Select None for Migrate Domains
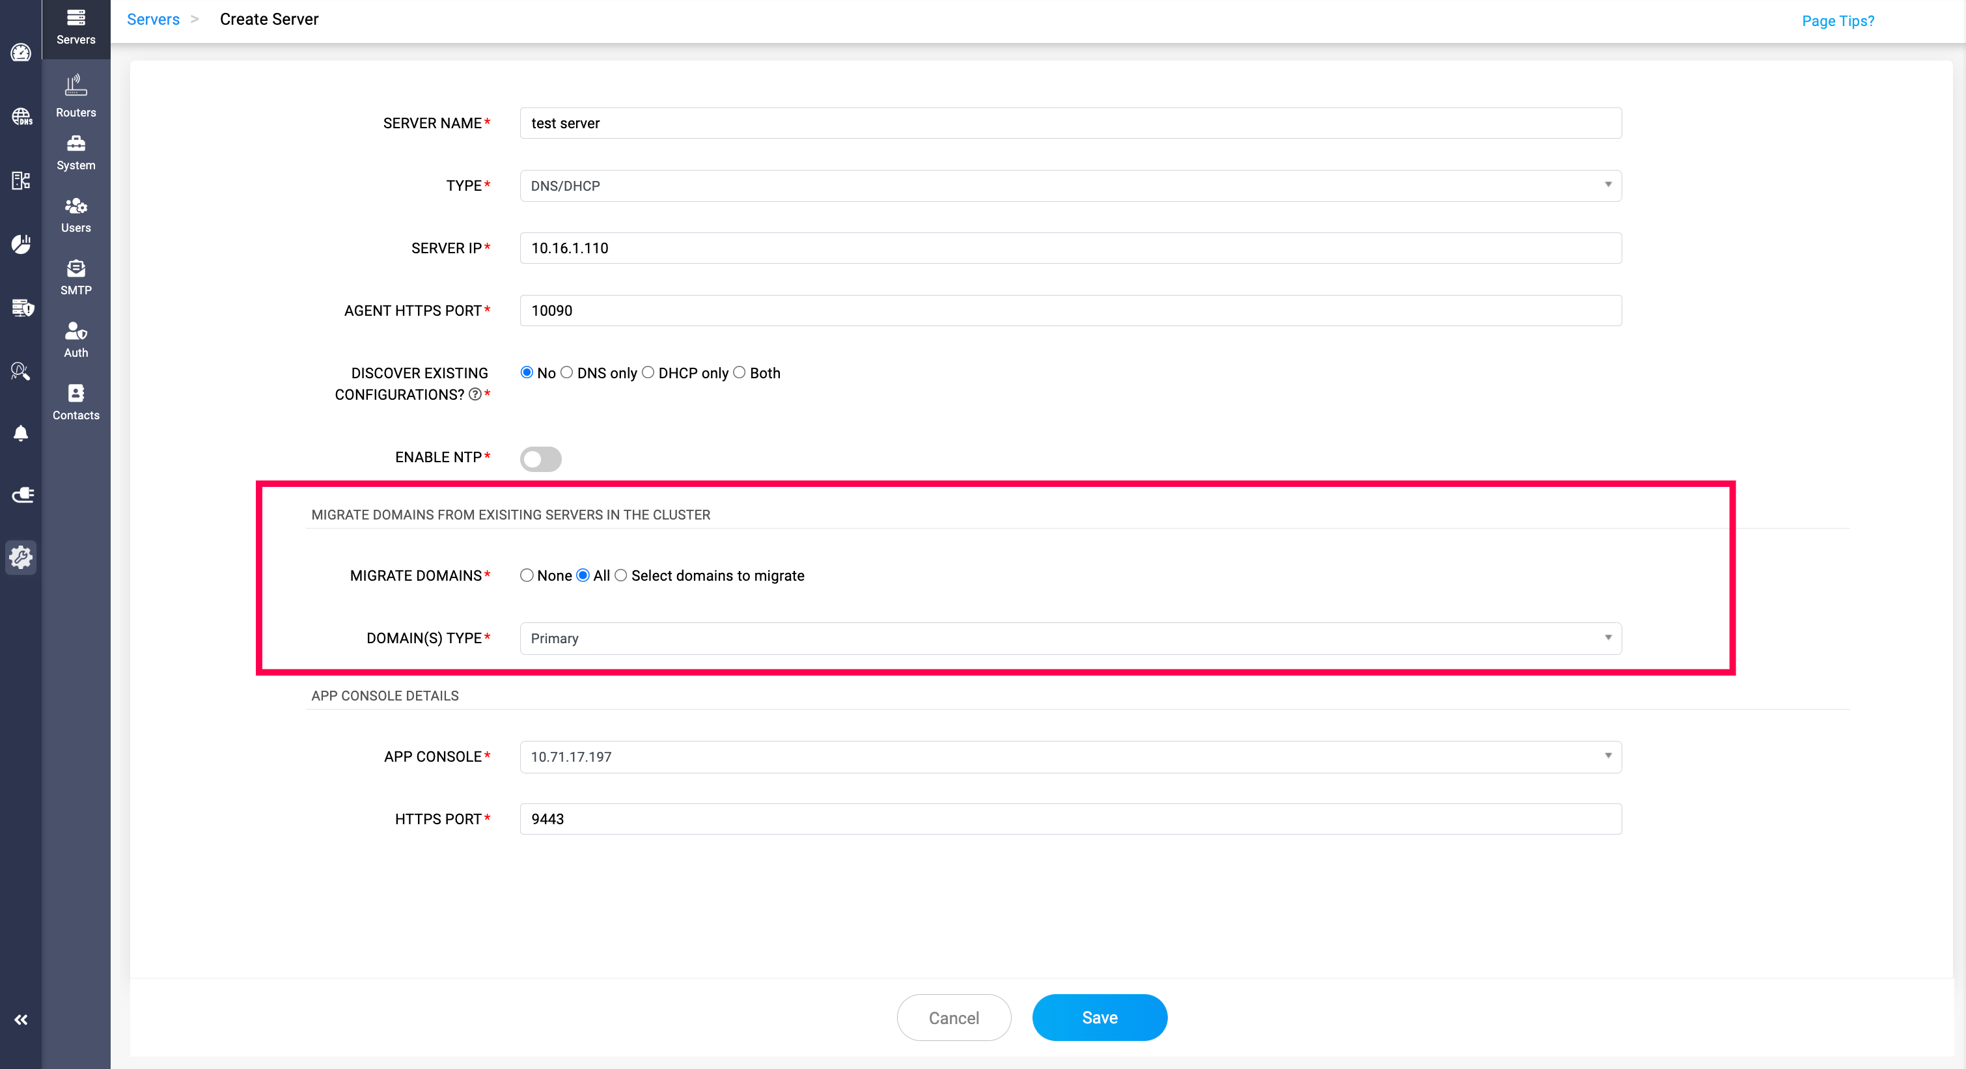The image size is (1966, 1069). (527, 576)
